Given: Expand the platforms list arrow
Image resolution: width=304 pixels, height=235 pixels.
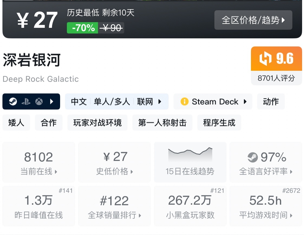Looking at the screenshot, I should tap(52, 102).
